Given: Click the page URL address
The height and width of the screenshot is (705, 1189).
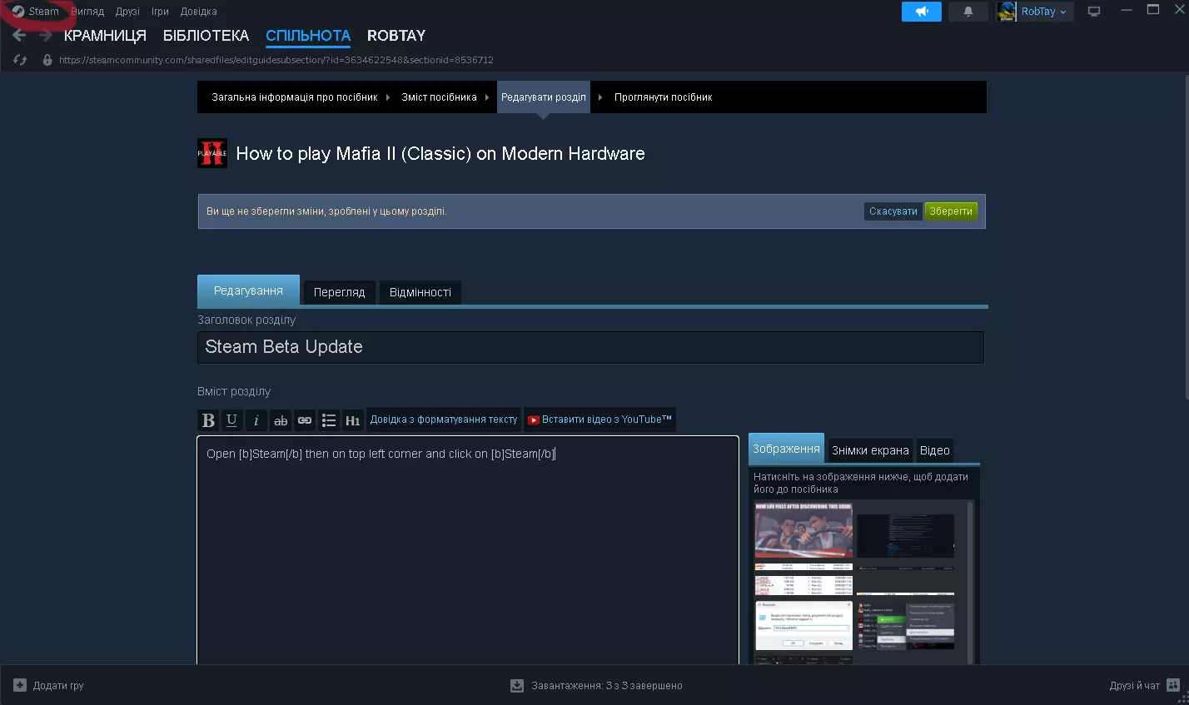Looking at the screenshot, I should tap(276, 60).
